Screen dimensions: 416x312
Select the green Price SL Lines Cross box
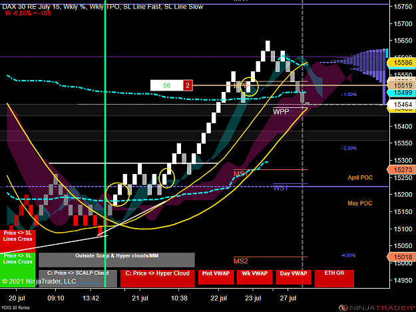(17, 270)
